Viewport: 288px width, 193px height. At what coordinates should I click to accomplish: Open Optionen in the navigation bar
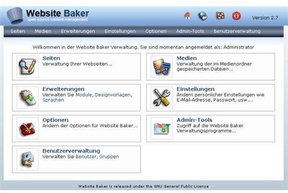tap(156, 31)
